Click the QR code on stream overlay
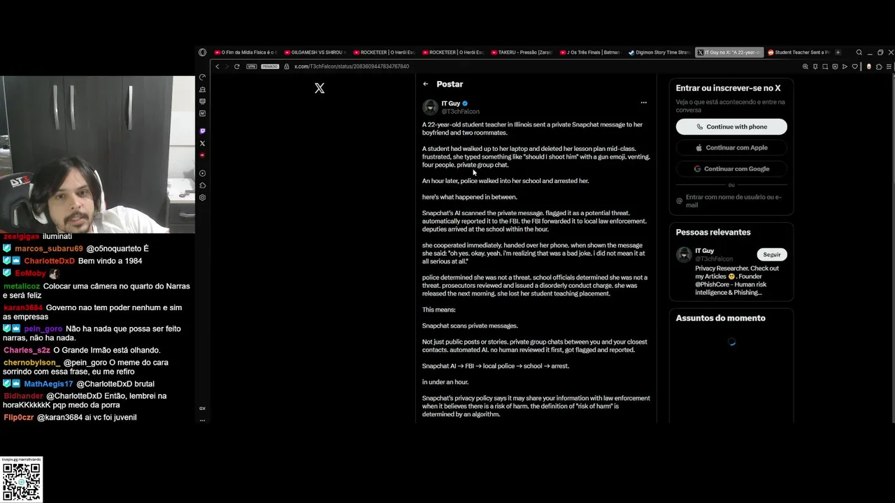Viewport: 895px width, 503px height. [x=22, y=481]
